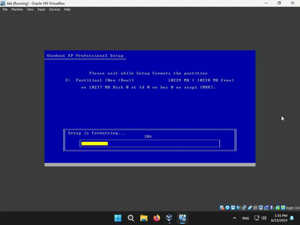Select the running XP VM taskbar icon
300x225 pixels.
coord(182,218)
